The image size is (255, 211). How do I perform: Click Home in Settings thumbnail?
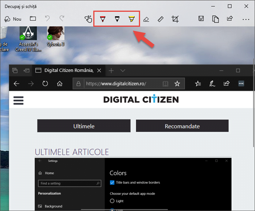[46, 173]
